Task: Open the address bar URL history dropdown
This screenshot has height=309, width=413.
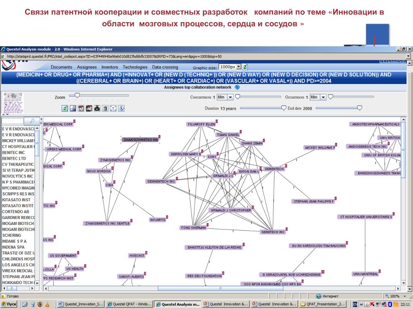Action: pos(408,56)
